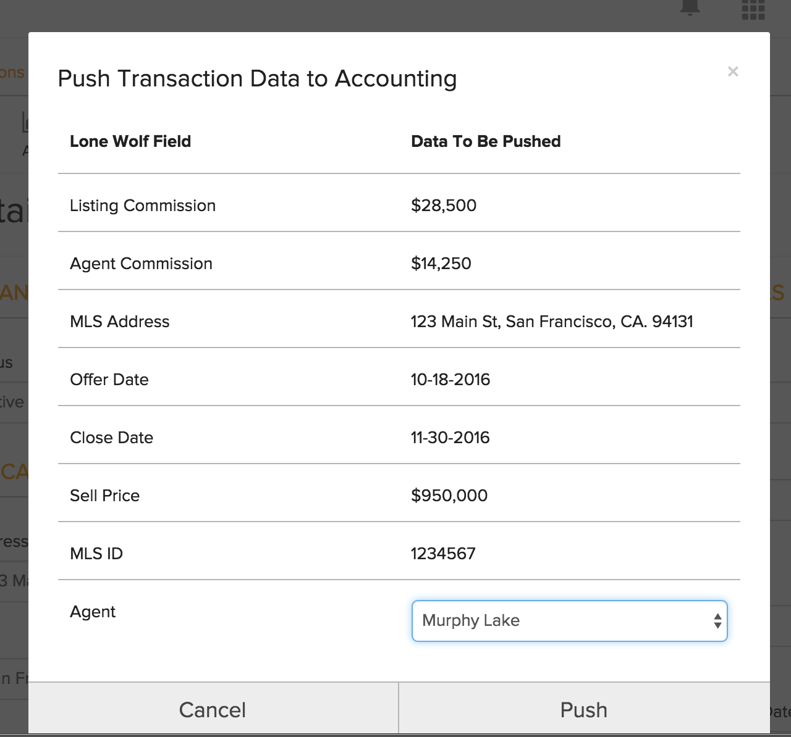Viewport: 791px width, 737px height.
Task: Click the 123 Main St address value
Action: tap(552, 322)
